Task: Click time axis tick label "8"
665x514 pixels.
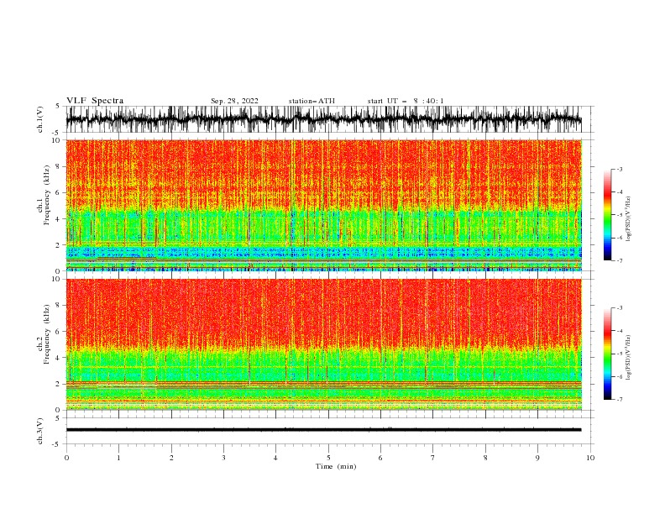Action: [485, 458]
